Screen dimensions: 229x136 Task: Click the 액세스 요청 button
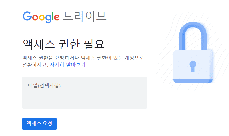click(x=39, y=124)
